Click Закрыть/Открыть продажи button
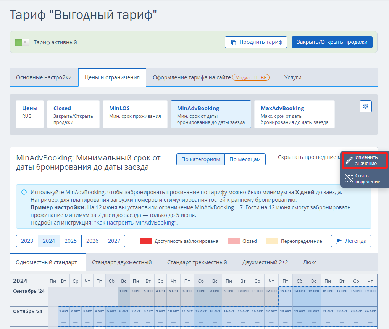This screenshot has width=389, height=329. 332,42
